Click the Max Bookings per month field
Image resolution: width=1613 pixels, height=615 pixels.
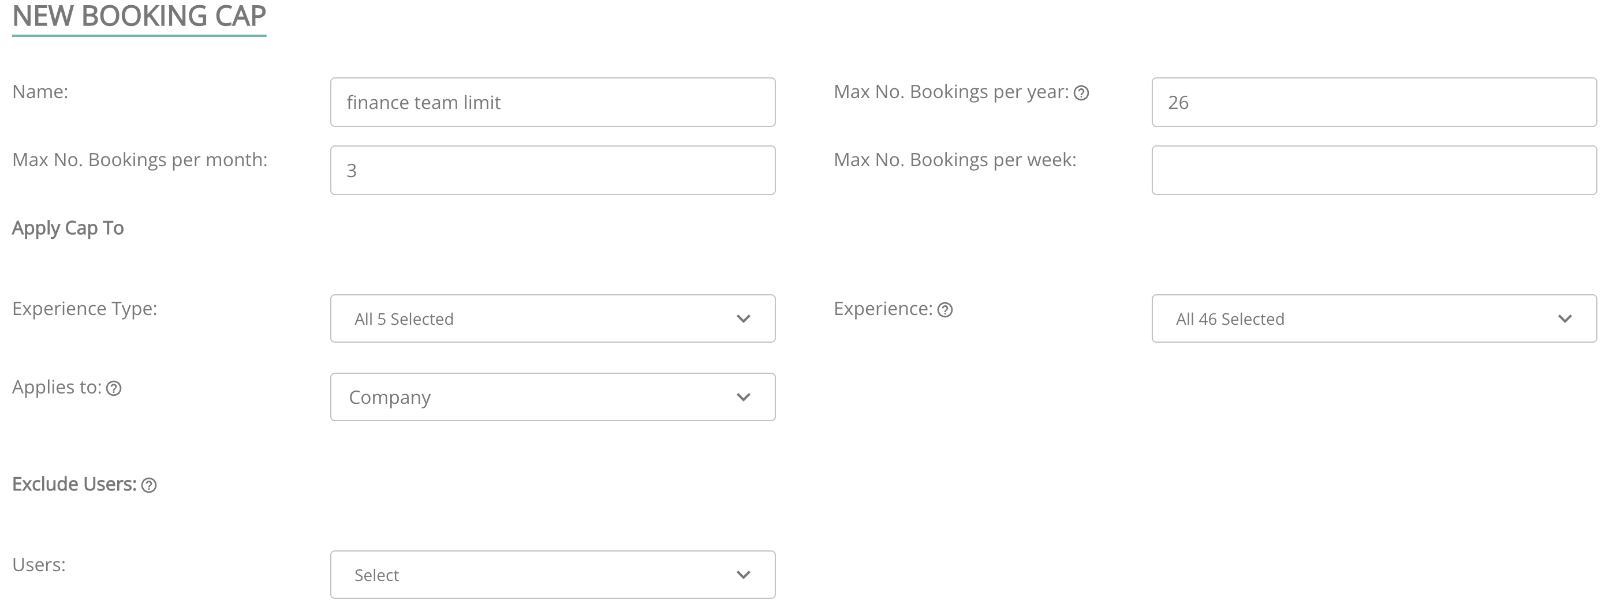(552, 170)
